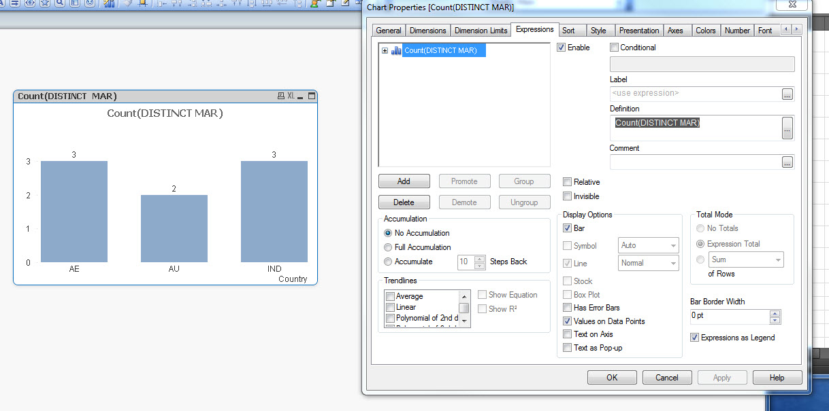
Task: Tick Polynomial of 2nd degree trendline
Action: coord(390,318)
